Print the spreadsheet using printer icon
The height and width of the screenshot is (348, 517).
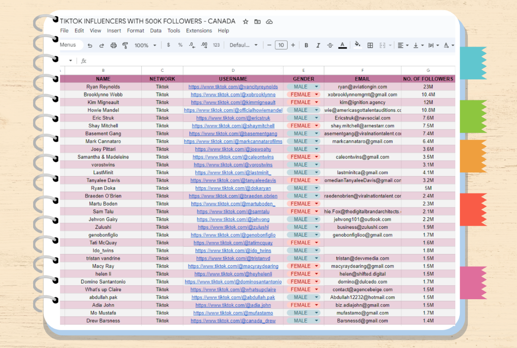pos(114,45)
